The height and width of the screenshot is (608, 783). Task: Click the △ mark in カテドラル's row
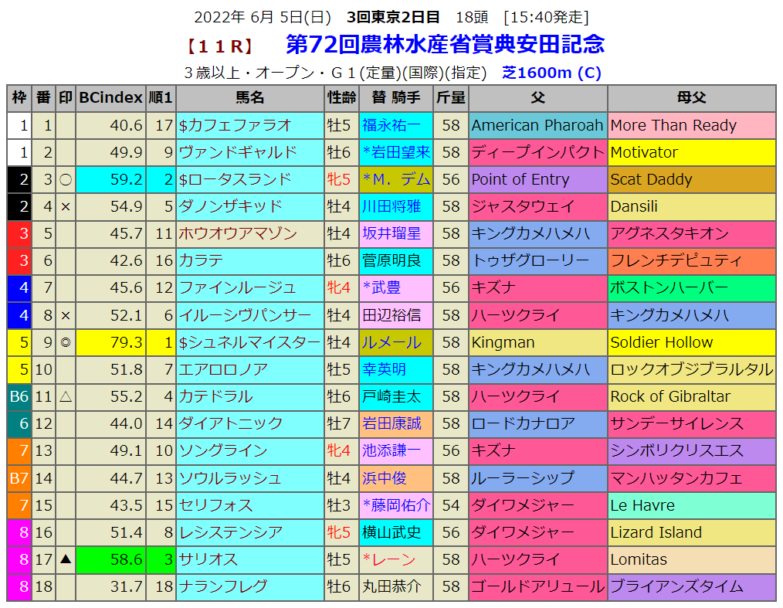point(66,396)
